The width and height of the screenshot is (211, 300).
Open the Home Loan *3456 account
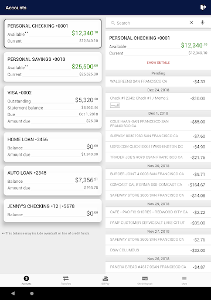(x=53, y=147)
